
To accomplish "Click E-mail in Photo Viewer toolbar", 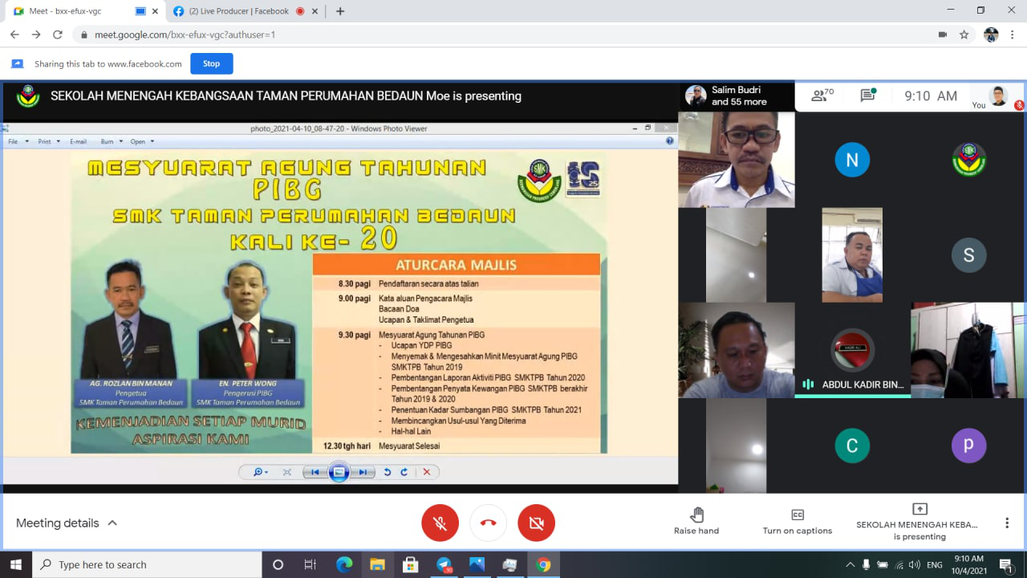I will [x=78, y=141].
